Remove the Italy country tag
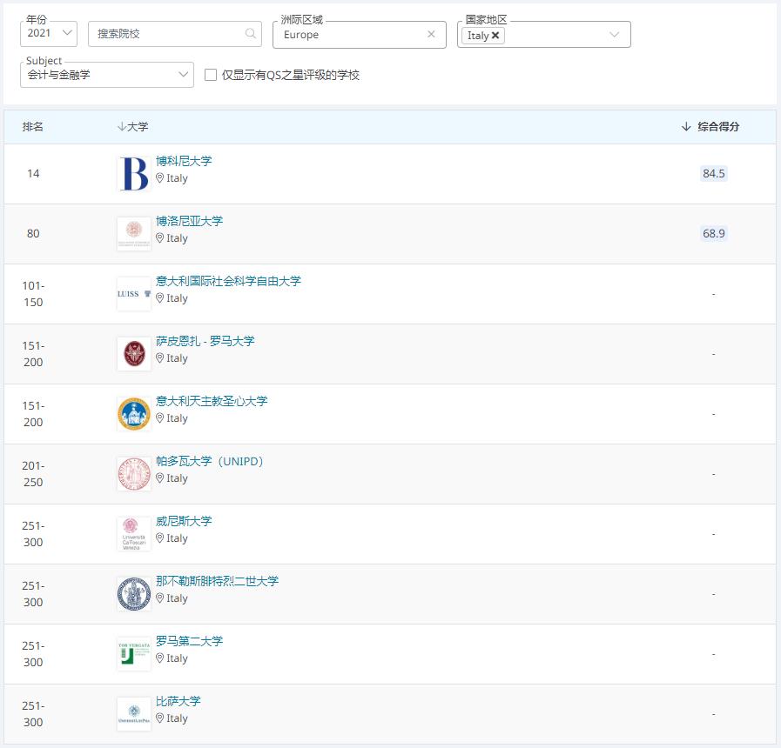The width and height of the screenshot is (781, 748). (x=495, y=36)
